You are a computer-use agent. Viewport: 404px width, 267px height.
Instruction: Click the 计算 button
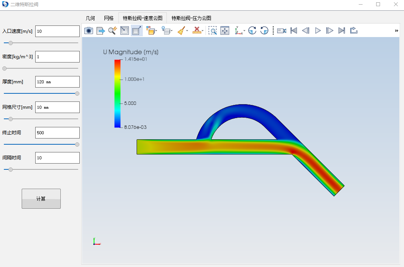click(41, 199)
